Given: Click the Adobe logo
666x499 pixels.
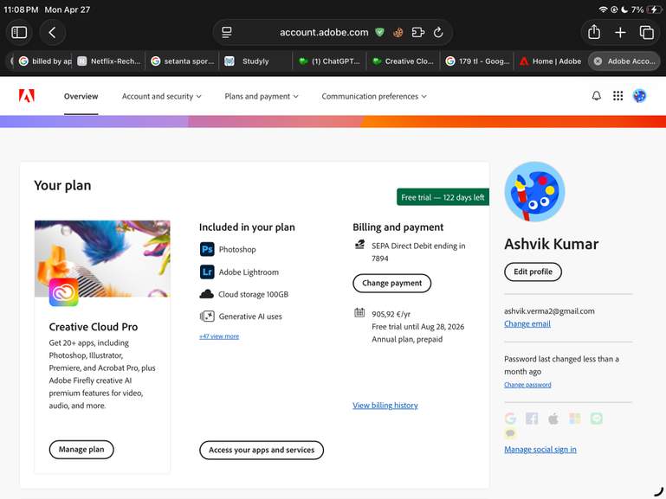Looking at the screenshot, I should point(26,96).
